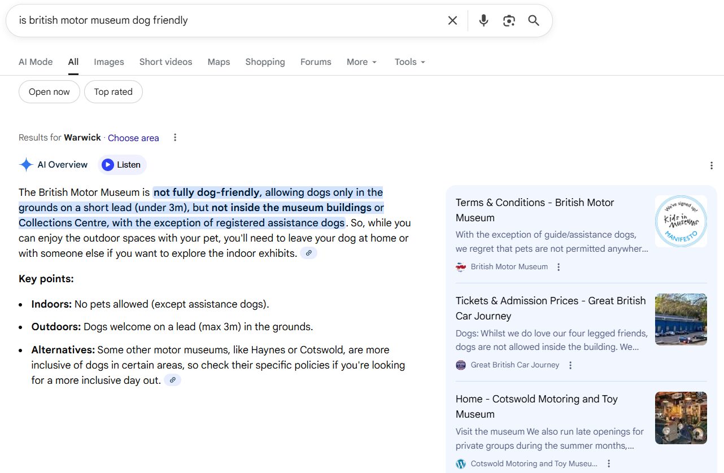Click the 'Indoors:' bullet point text
The width and height of the screenshot is (724, 473).
[150, 304]
